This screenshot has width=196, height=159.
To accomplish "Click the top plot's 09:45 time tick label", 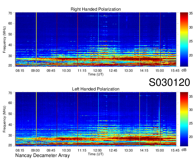I will tap(51, 71).
